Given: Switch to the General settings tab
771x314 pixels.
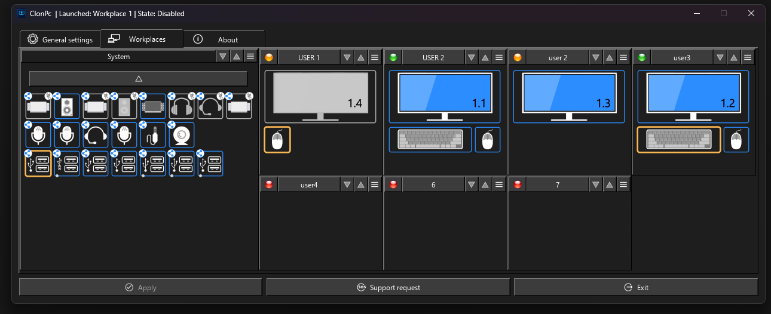Looking at the screenshot, I should pos(60,39).
